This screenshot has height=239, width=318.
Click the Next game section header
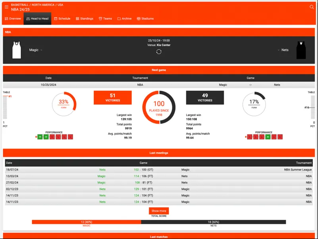point(159,70)
